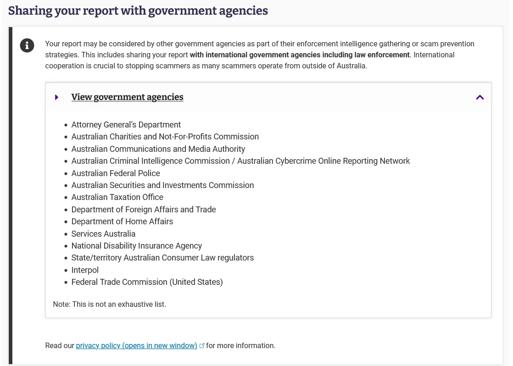This screenshot has height=366, width=513.
Task: Click the Interpol list entry
Action: (x=85, y=270)
